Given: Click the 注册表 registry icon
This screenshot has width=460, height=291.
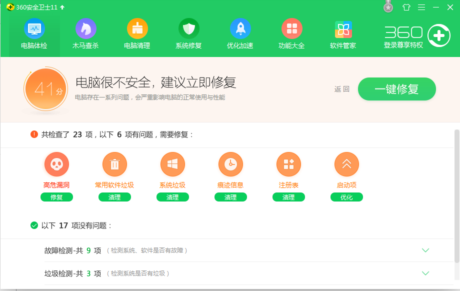Looking at the screenshot, I should tap(288, 164).
